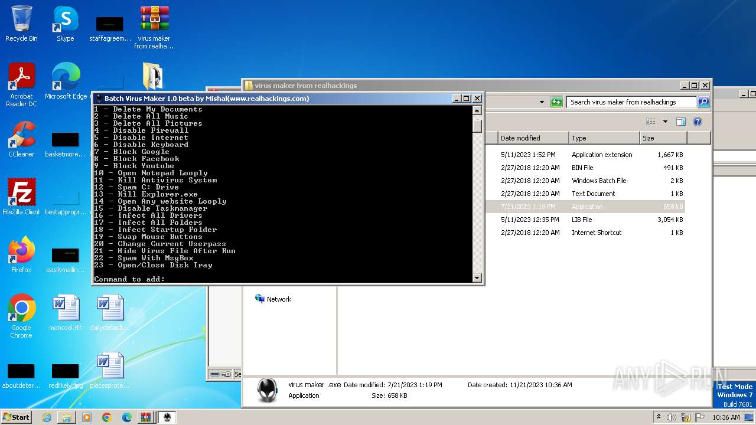
Task: Switch to WinRAR taskbar button
Action: point(145,417)
